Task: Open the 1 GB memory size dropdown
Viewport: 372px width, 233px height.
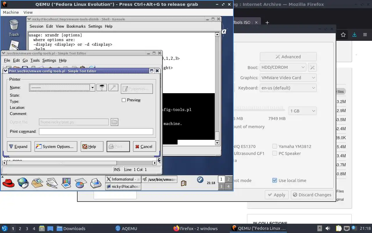Action: coord(302,111)
